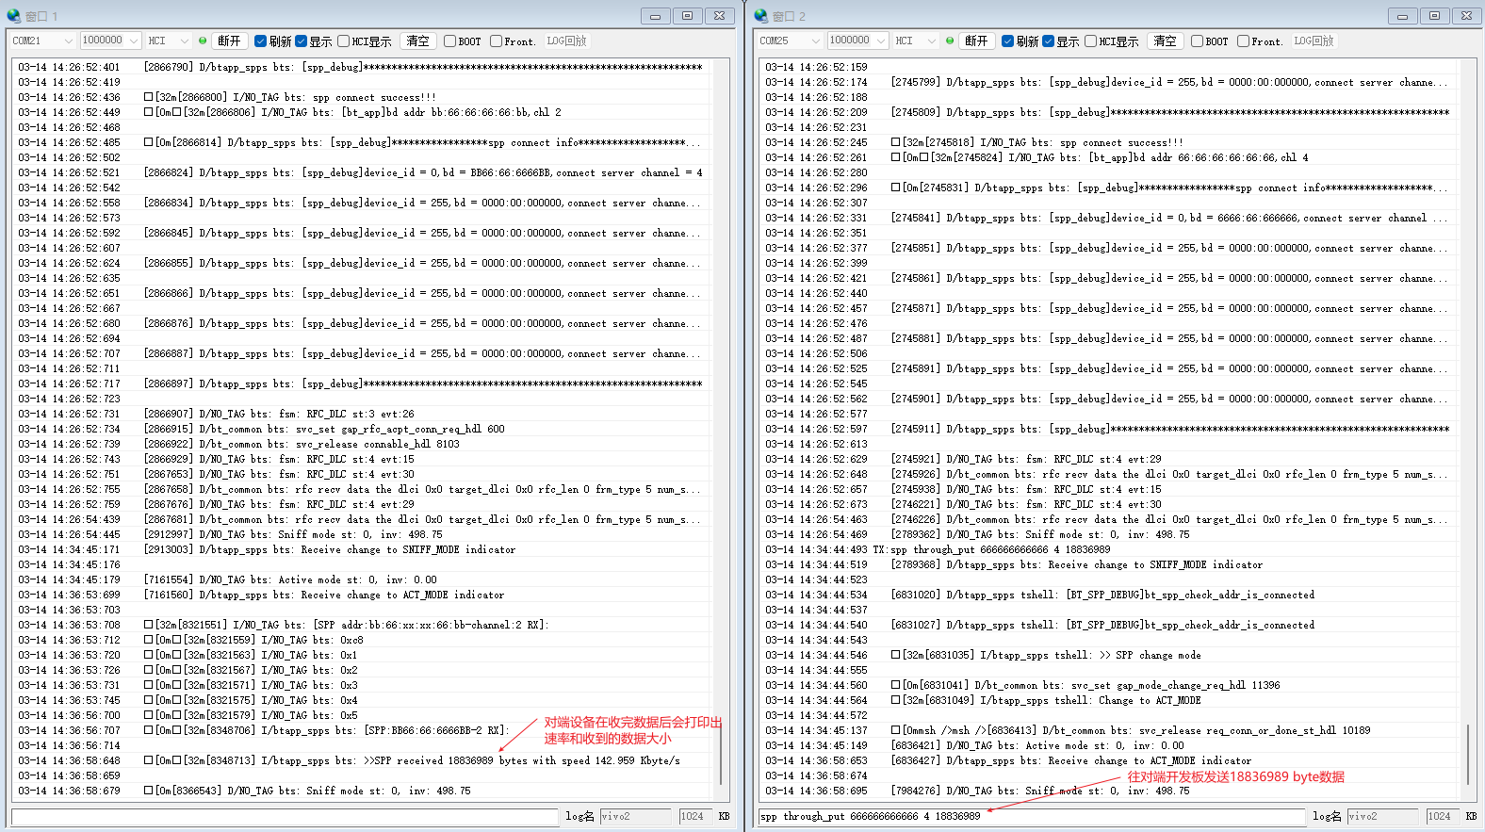Toggle Front. checkbox in window 2
The width and height of the screenshot is (1485, 832).
[x=1243, y=41]
